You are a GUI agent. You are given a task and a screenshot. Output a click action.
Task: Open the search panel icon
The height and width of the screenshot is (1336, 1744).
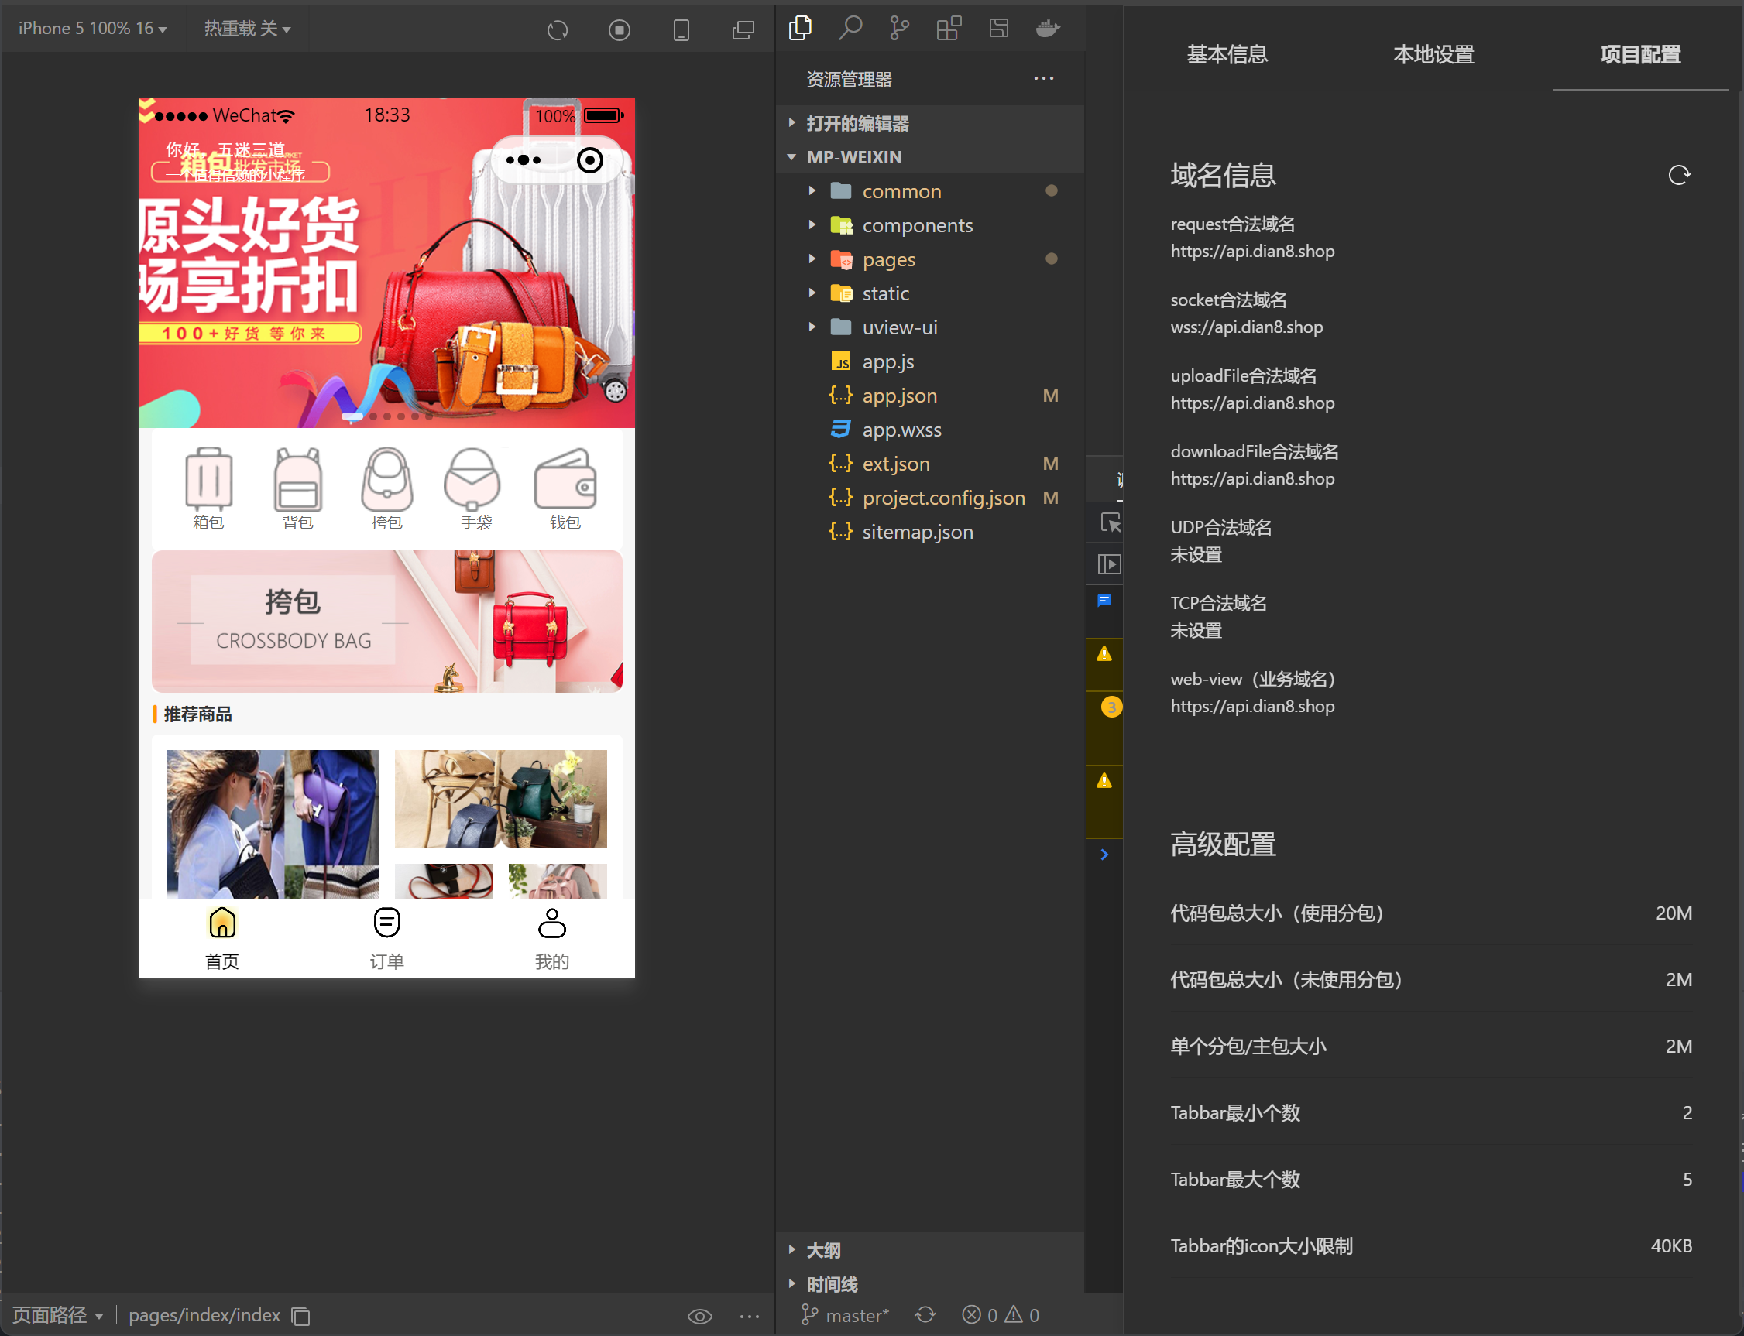click(x=850, y=29)
